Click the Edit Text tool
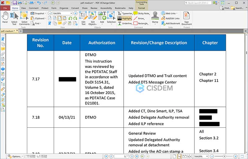The width and height of the screenshot is (248, 159). coord(83,17)
